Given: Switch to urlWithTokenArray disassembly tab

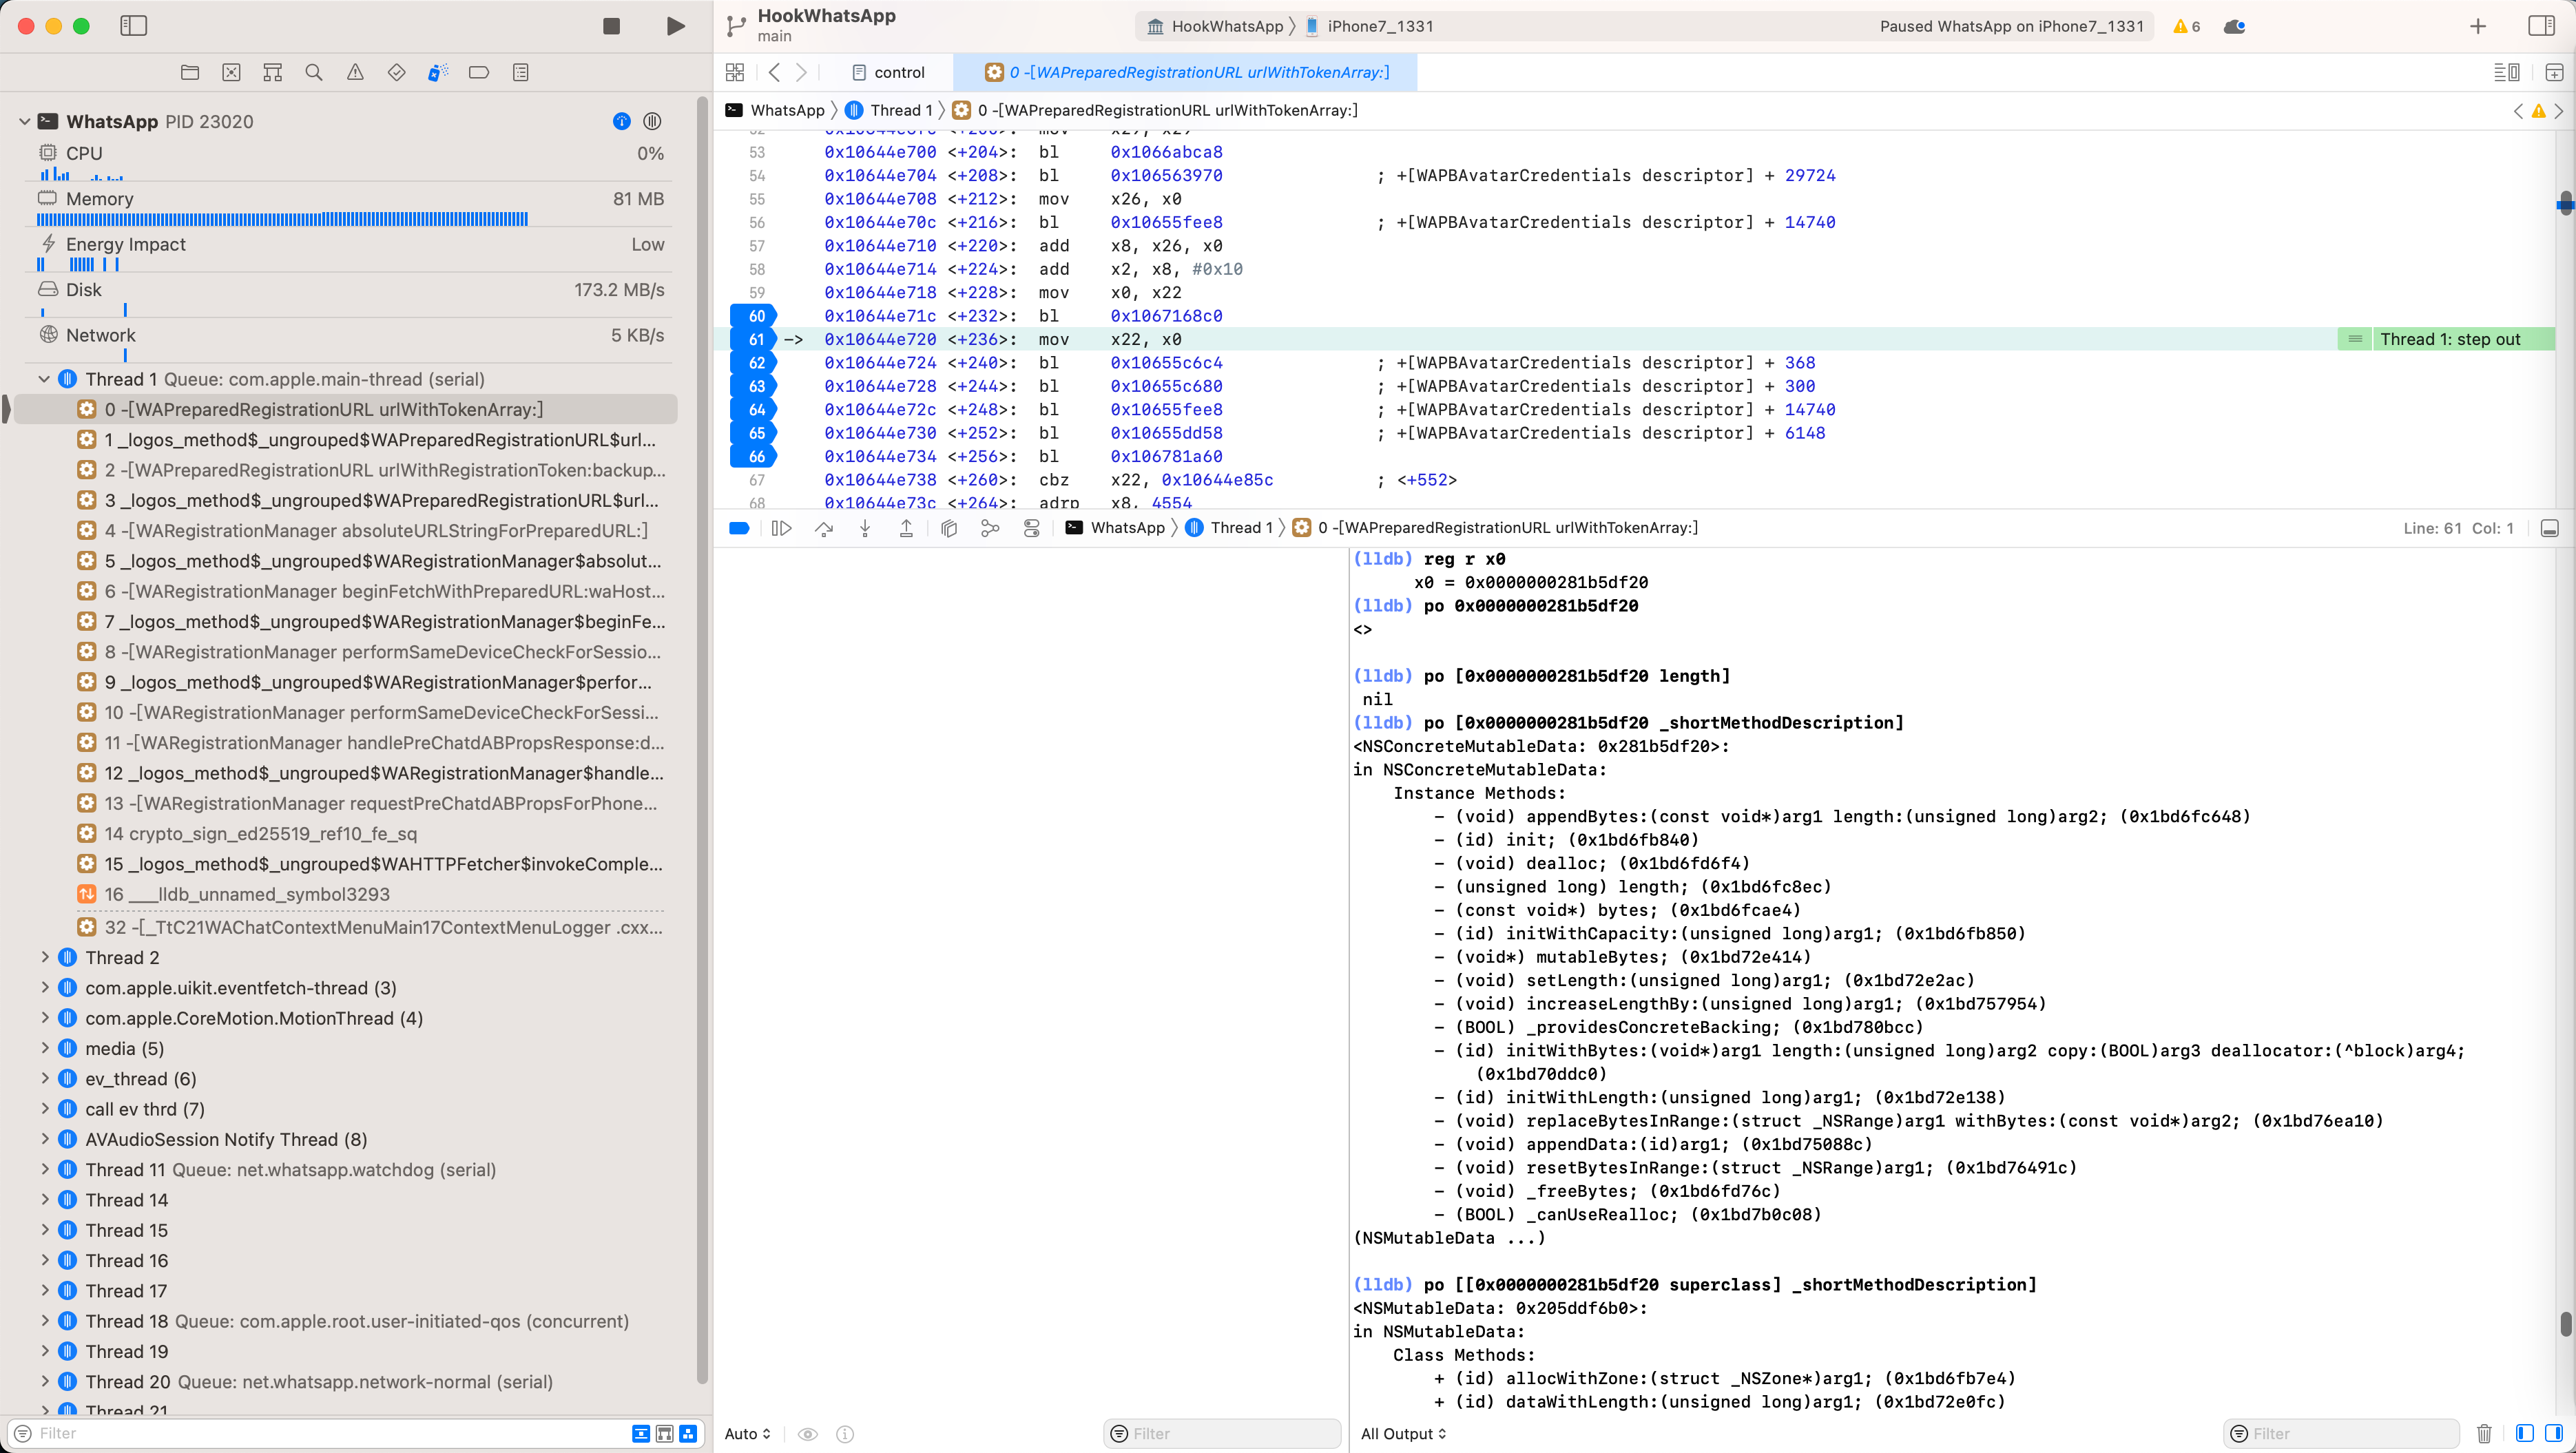Looking at the screenshot, I should tap(1187, 72).
